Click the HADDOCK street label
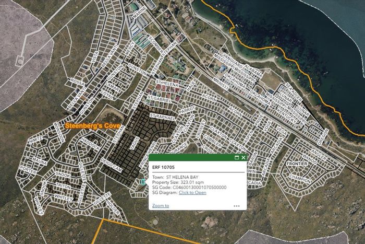This screenshot has width=365, height=244. 90,144
